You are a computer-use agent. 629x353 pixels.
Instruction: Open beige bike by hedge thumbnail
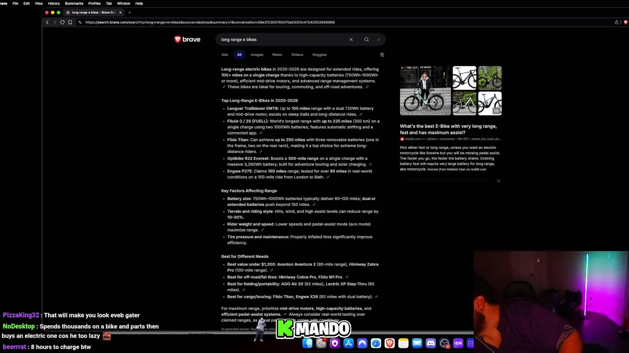[x=464, y=103]
